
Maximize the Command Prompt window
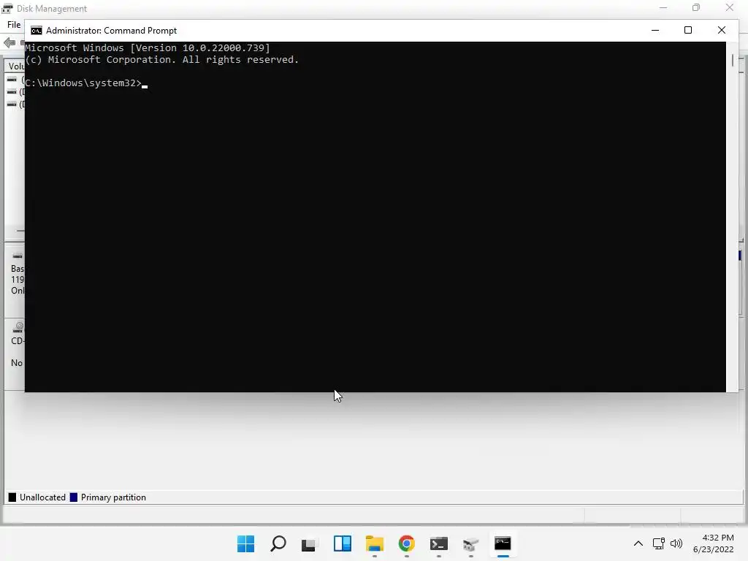click(x=688, y=30)
